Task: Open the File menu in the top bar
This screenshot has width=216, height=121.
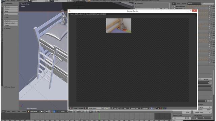Action: (x=8, y=1)
